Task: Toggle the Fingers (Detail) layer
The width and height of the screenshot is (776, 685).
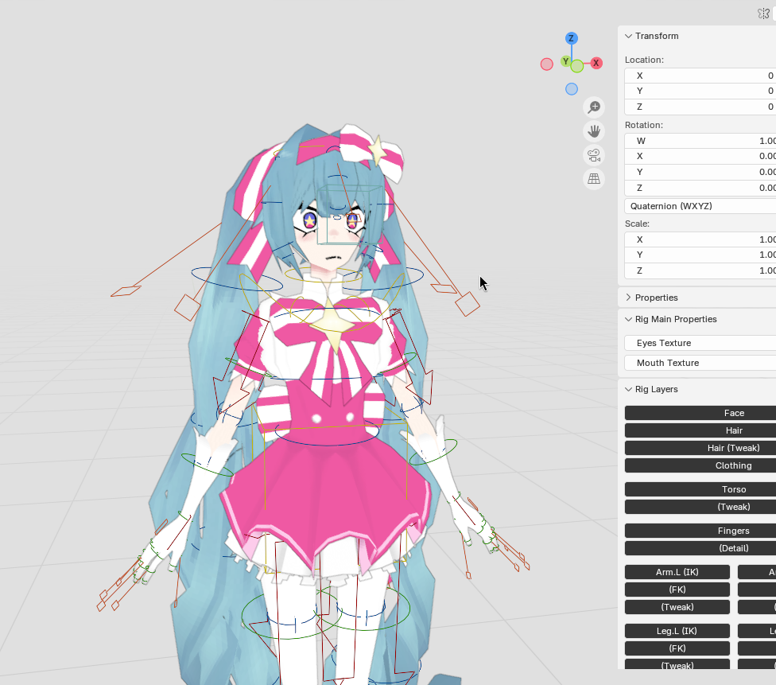Action: pyautogui.click(x=700, y=548)
